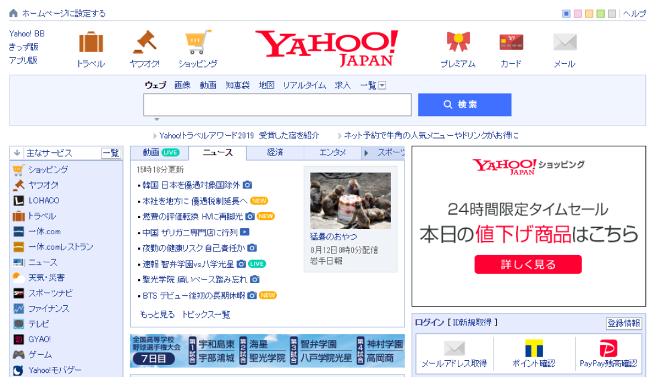Open the もっと見る link
This screenshot has width=655, height=380.
[157, 314]
